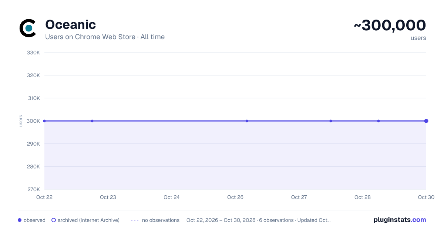Click the 300K y-axis label
Image resolution: width=444 pixels, height=233 pixels.
pyautogui.click(x=33, y=121)
